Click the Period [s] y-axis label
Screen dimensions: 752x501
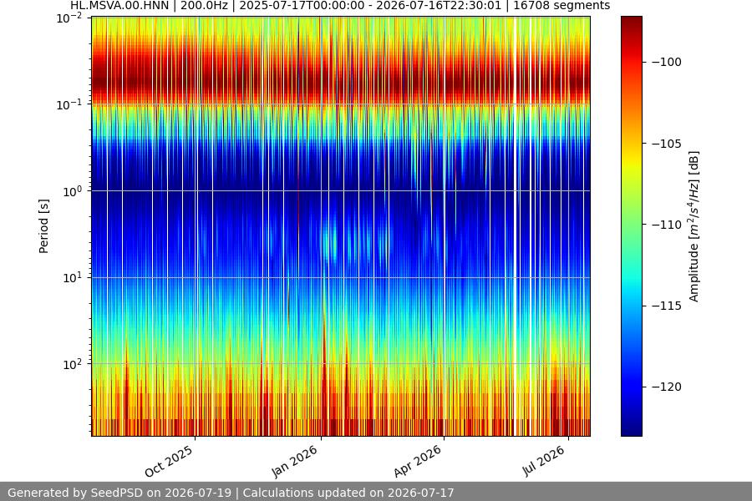(x=43, y=226)
